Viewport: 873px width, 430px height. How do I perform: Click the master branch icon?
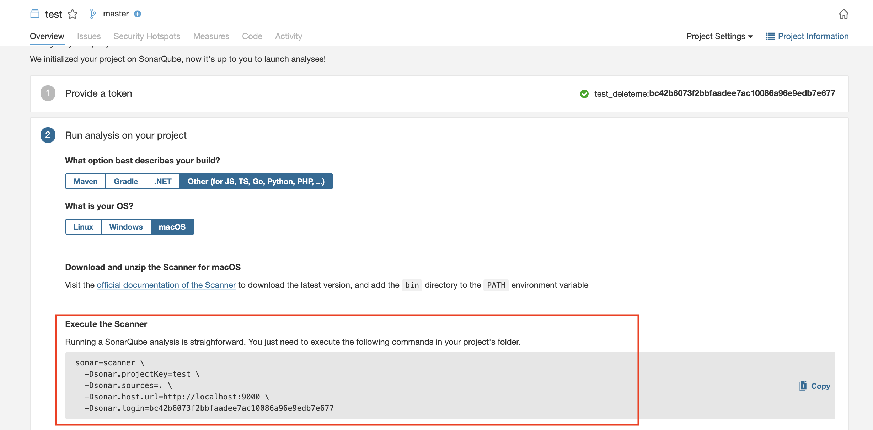(93, 14)
